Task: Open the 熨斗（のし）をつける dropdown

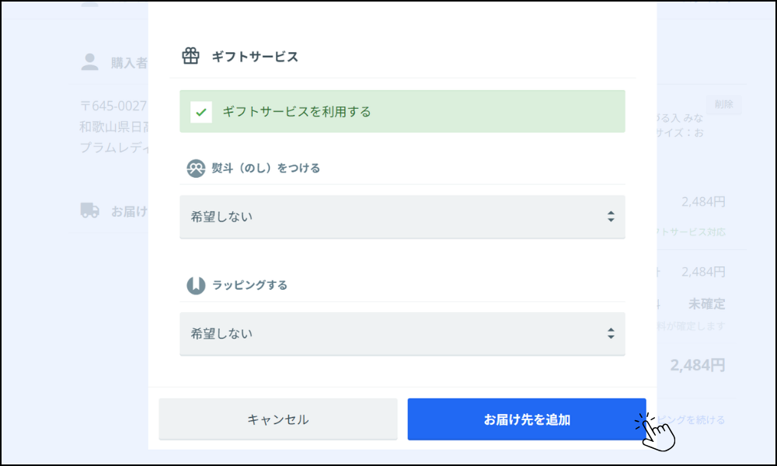Action: (402, 217)
